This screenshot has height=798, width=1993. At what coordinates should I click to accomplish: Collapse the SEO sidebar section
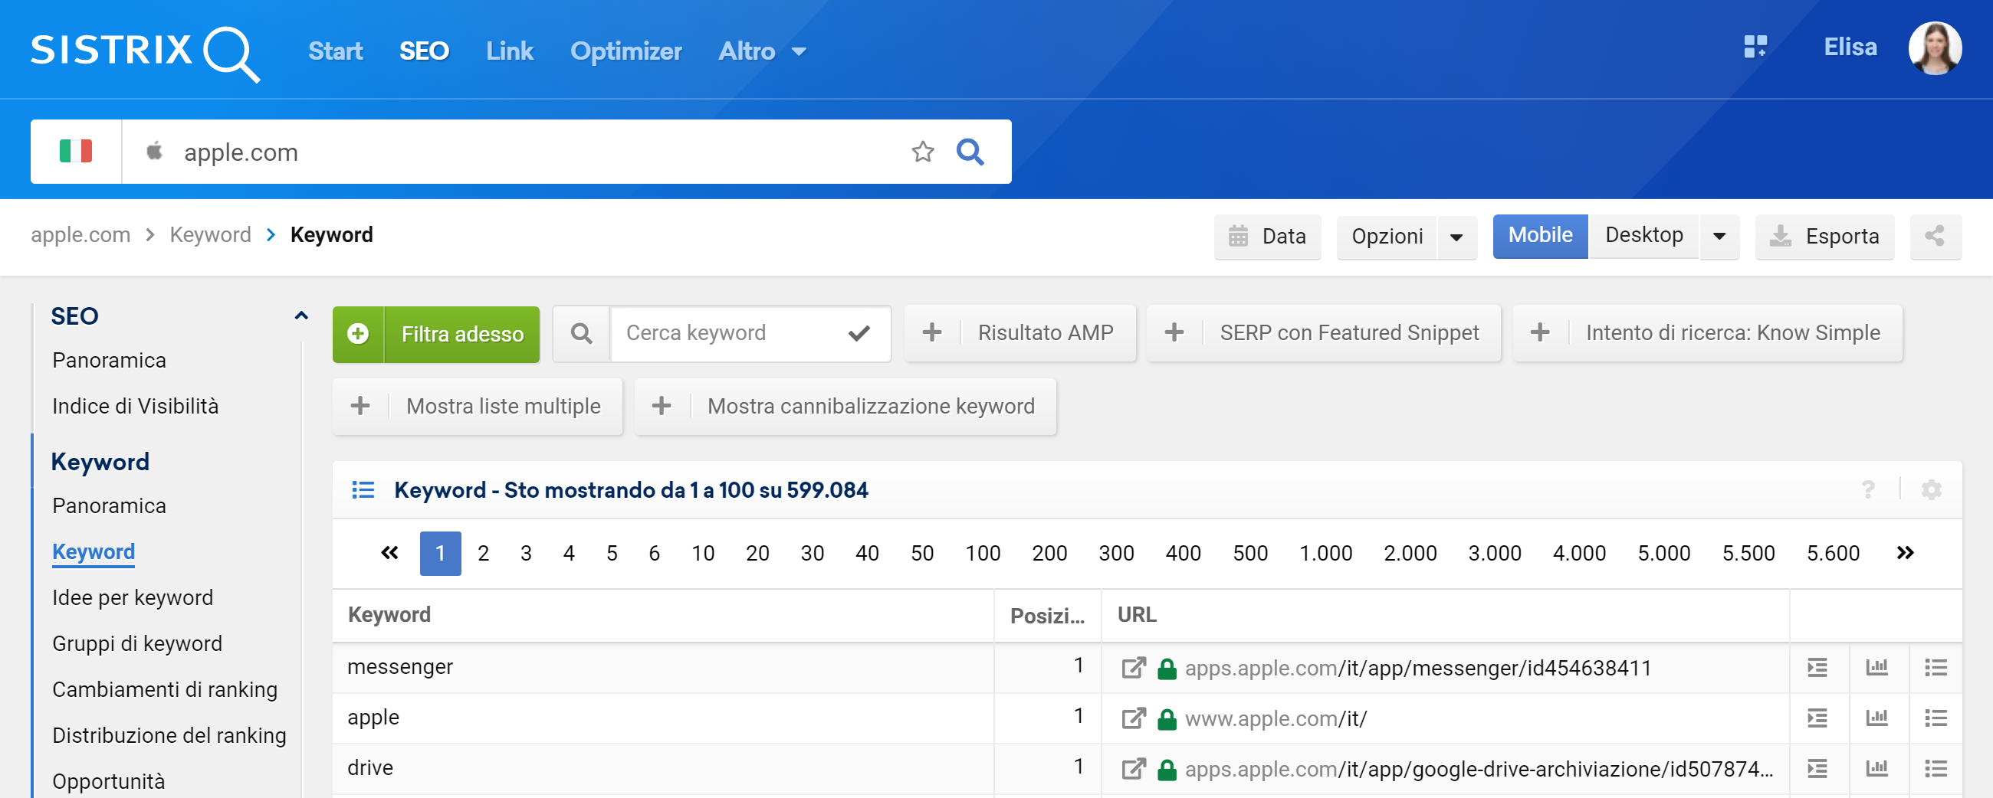click(x=301, y=316)
